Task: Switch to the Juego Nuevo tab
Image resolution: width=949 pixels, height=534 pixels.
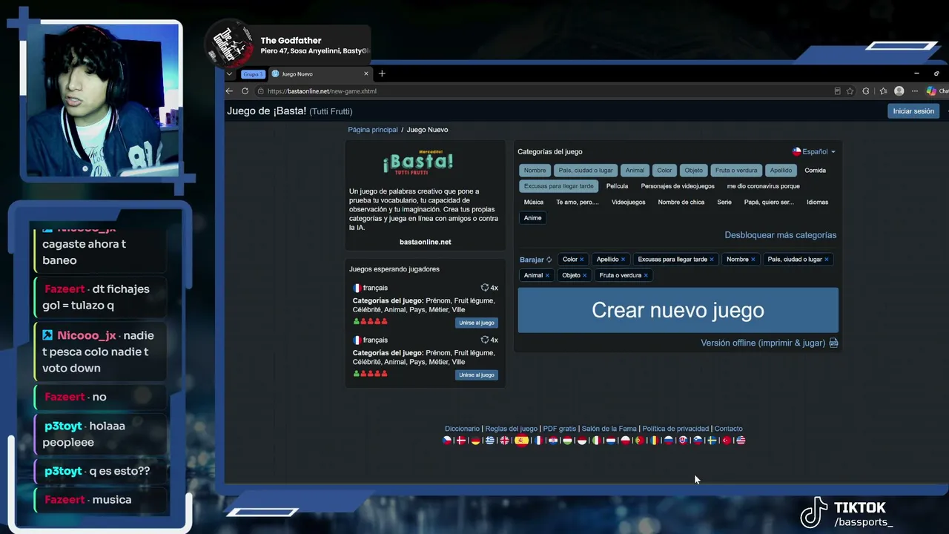Action: coord(320,73)
